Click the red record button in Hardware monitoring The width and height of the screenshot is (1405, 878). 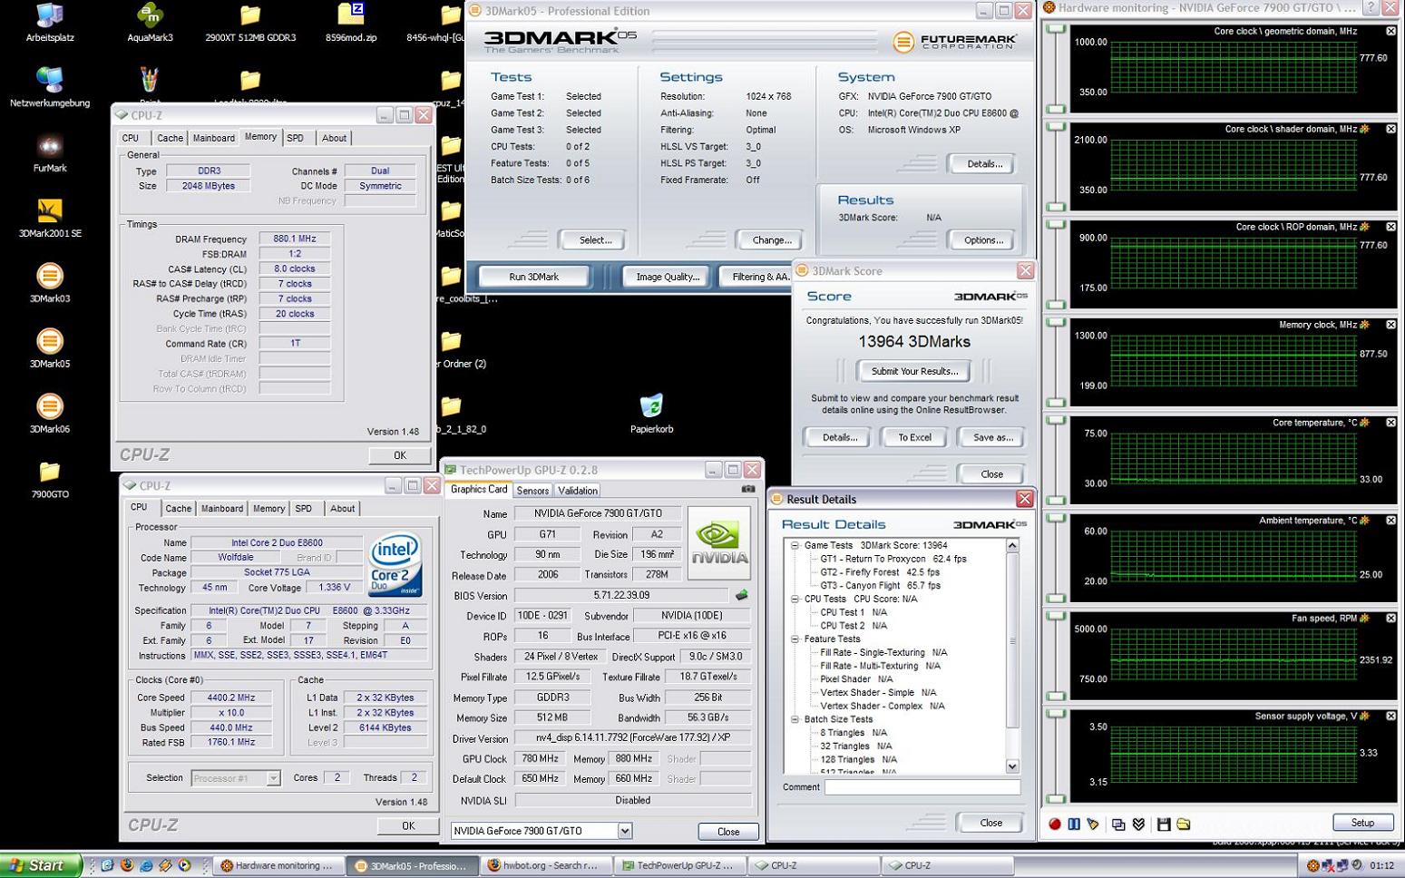(1055, 824)
